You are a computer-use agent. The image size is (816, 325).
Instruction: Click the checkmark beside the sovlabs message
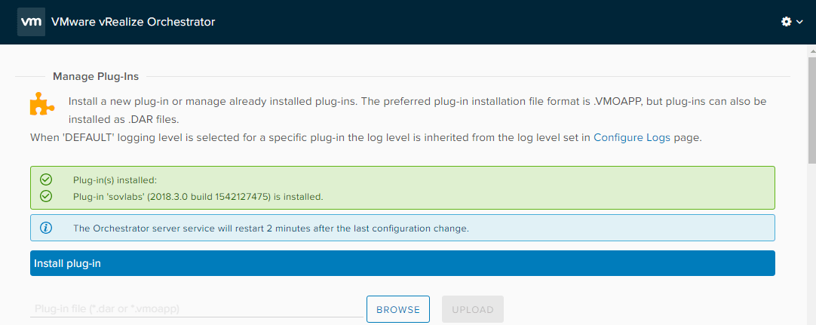pos(46,196)
